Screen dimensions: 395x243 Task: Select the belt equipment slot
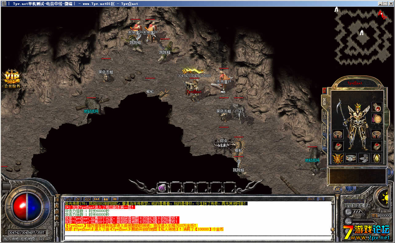(351, 158)
